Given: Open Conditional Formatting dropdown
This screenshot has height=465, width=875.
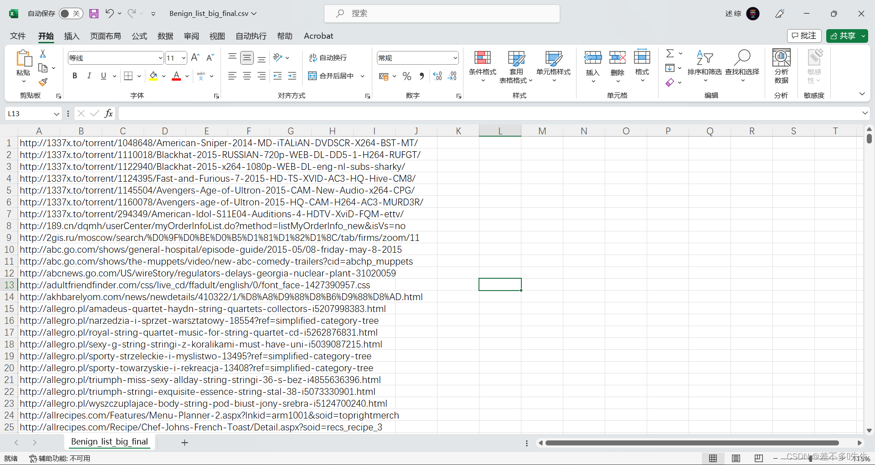Looking at the screenshot, I should pos(482,66).
